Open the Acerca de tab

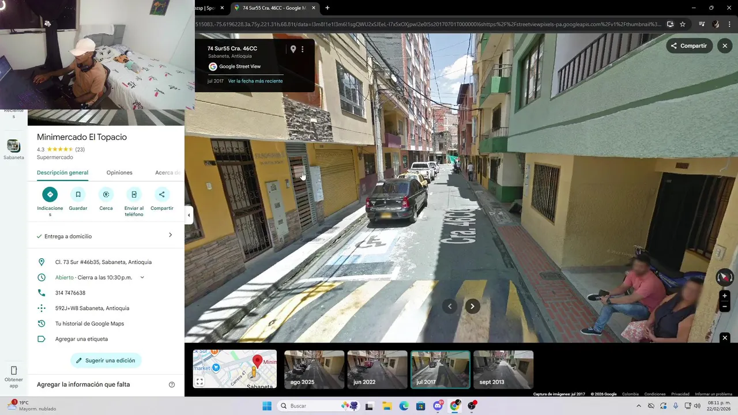tap(168, 173)
